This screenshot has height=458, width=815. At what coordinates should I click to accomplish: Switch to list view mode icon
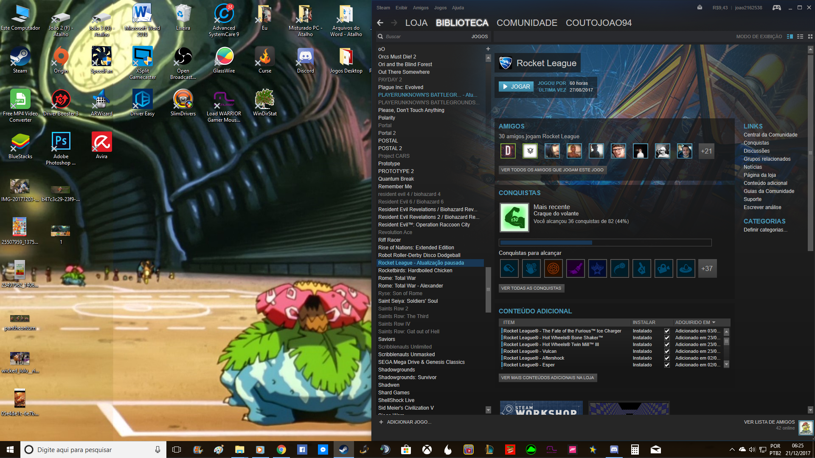point(800,36)
